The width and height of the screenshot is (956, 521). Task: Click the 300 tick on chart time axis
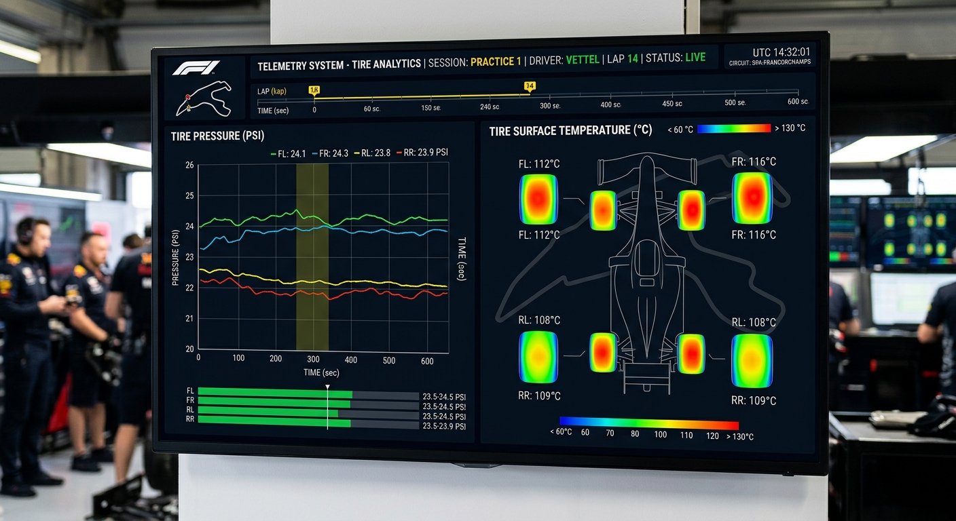(x=313, y=360)
